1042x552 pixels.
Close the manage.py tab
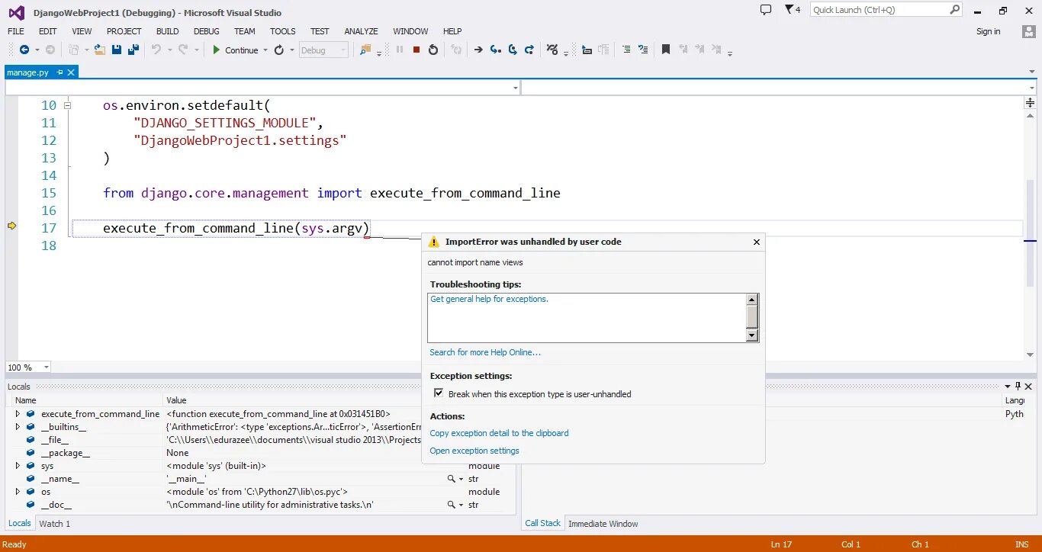72,72
